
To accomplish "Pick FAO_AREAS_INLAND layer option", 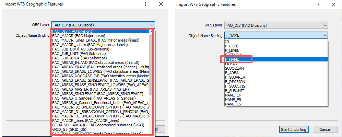I will click(101, 62).
